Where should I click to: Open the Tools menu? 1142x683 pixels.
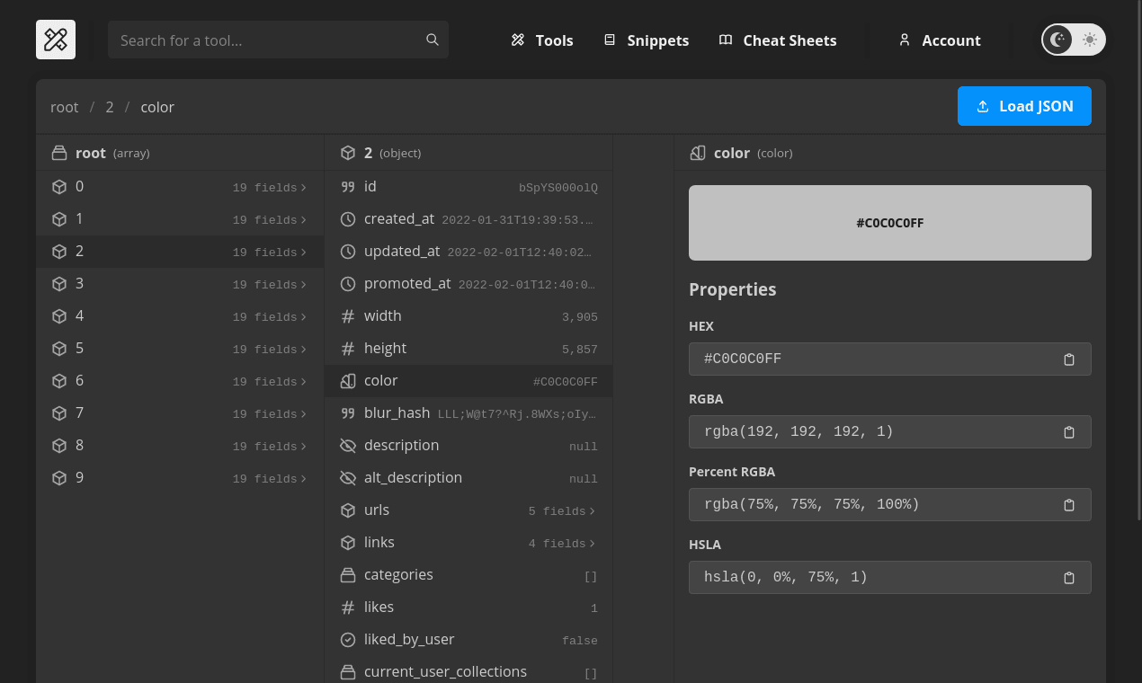542,40
